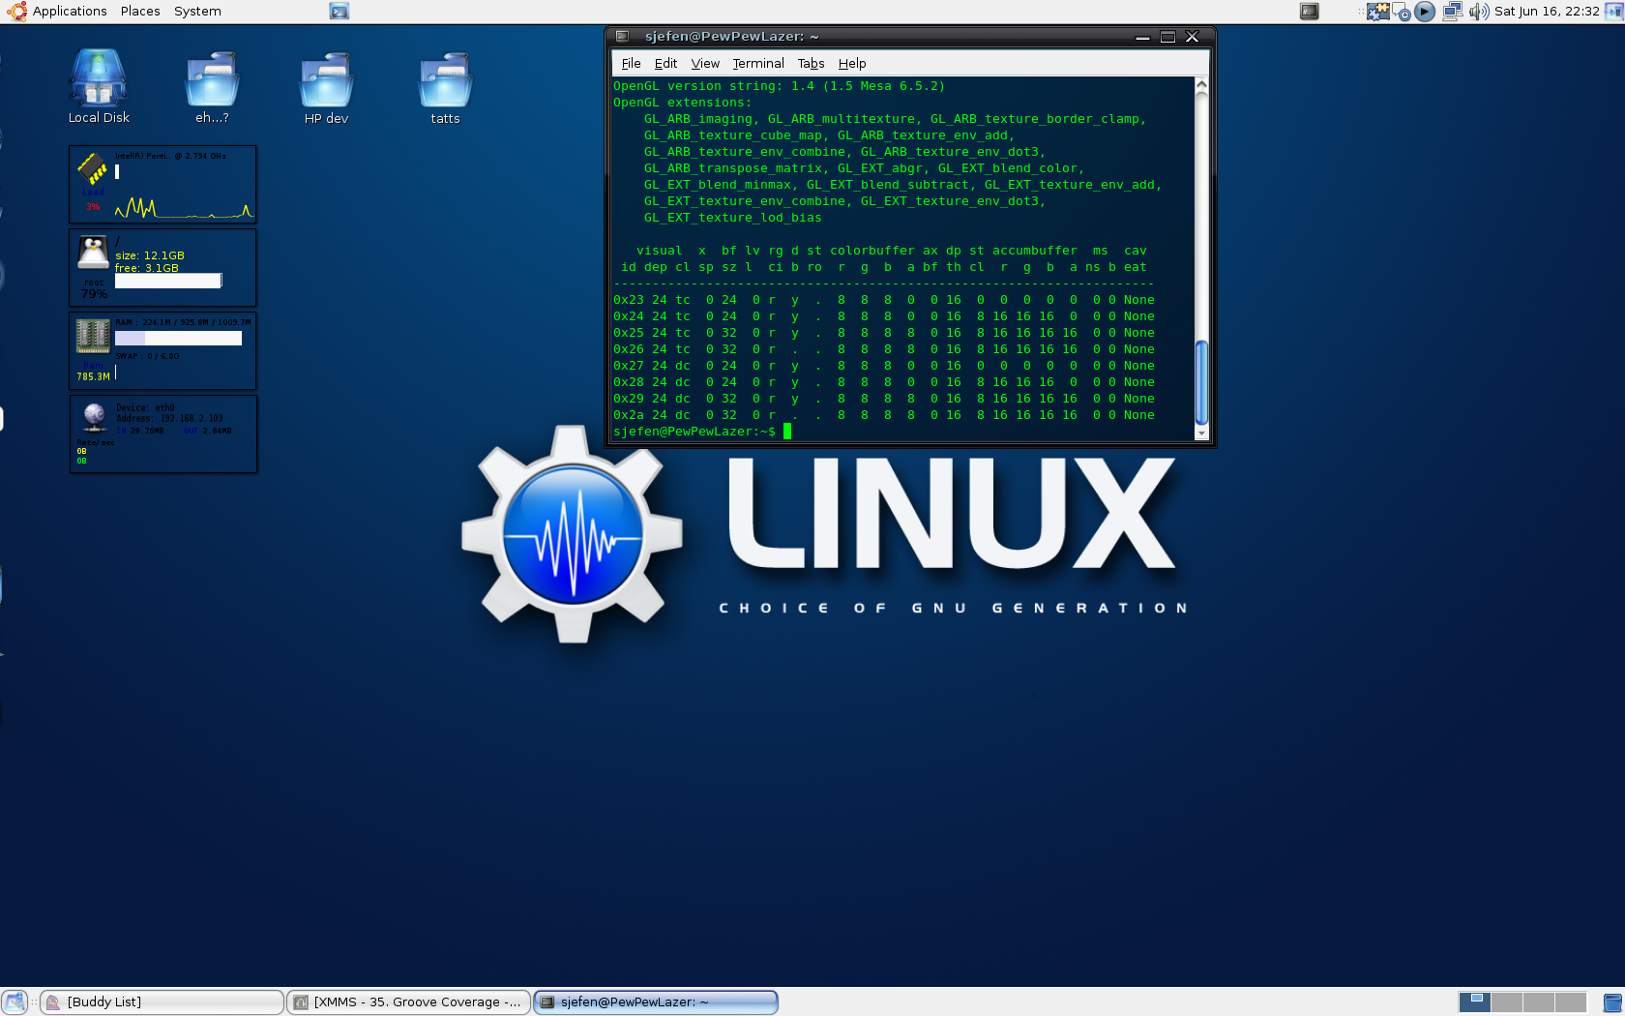
Task: Click 'size: 12.1GB' text in disk widget
Action: 150,255
